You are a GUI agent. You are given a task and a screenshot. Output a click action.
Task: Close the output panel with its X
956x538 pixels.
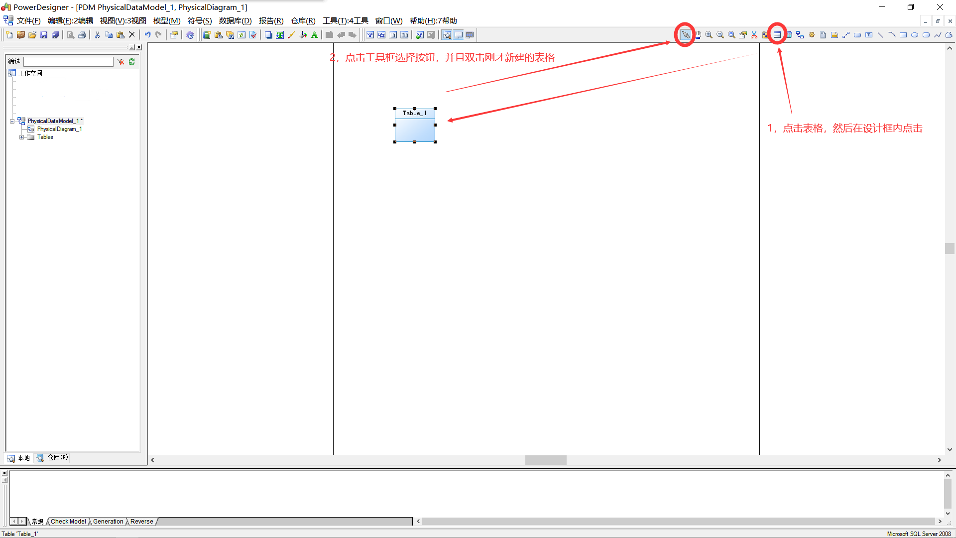coord(4,473)
